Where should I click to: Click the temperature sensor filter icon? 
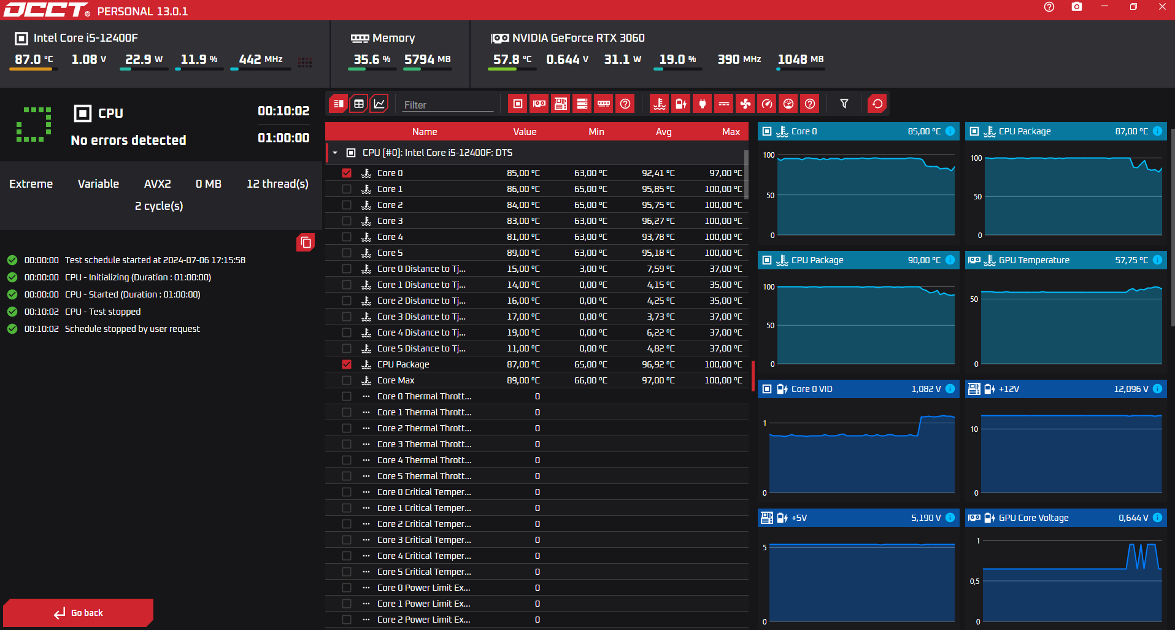point(660,104)
